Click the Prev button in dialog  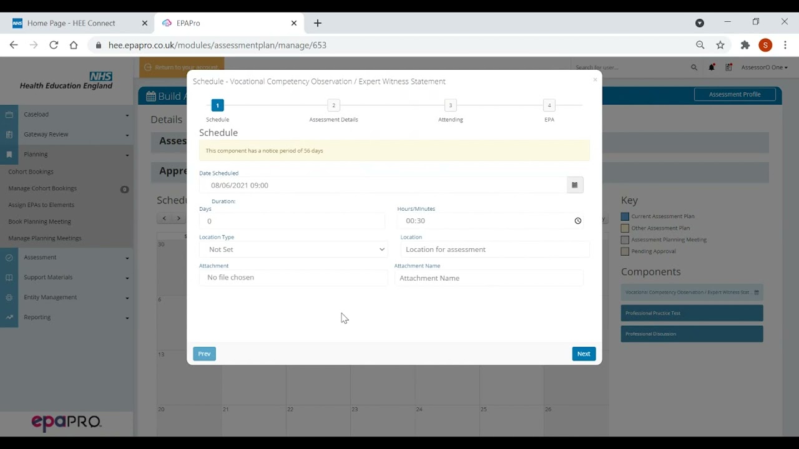point(204,354)
